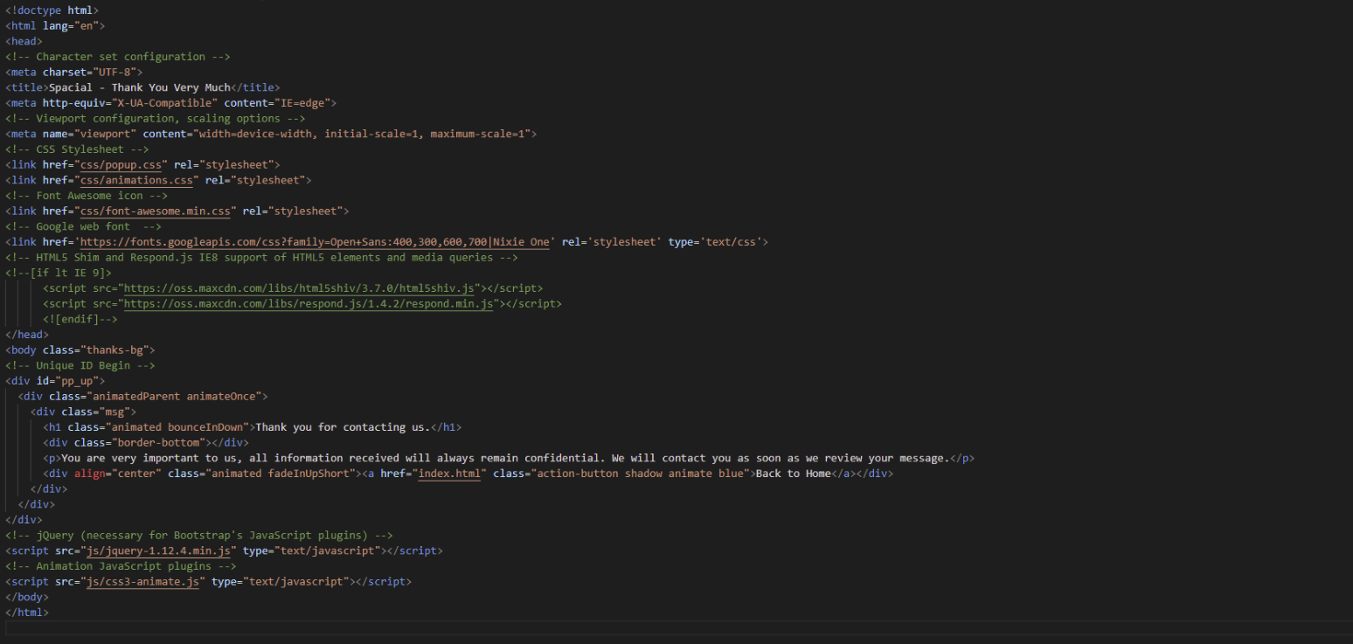Click the div class="msg" line

[83, 412]
